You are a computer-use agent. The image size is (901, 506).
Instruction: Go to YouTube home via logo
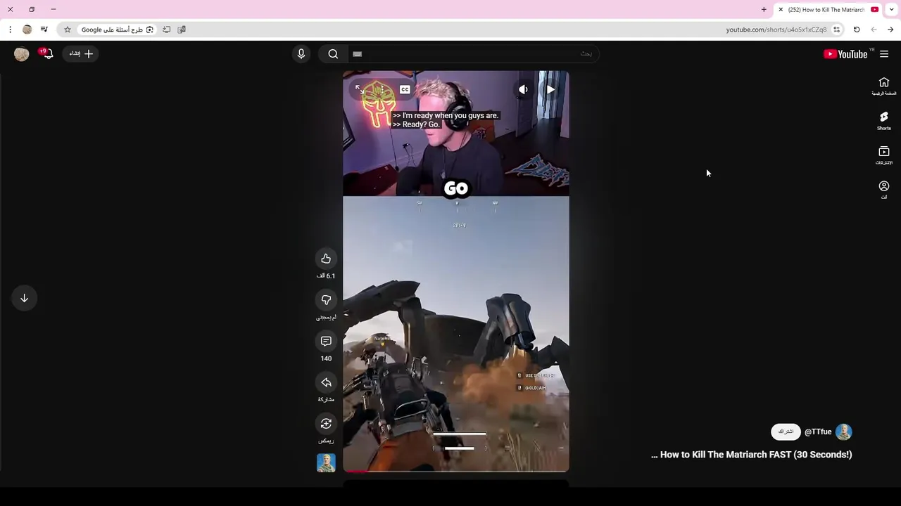pyautogui.click(x=845, y=54)
